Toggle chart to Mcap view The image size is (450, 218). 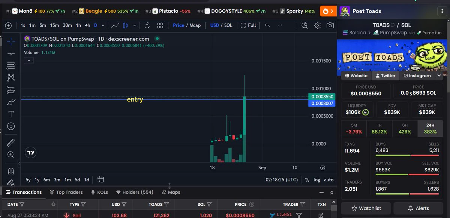(195, 25)
